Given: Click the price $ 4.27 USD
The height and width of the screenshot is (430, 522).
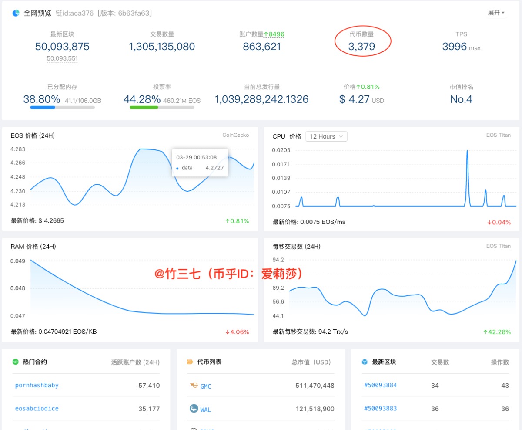Looking at the screenshot, I should click(361, 99).
